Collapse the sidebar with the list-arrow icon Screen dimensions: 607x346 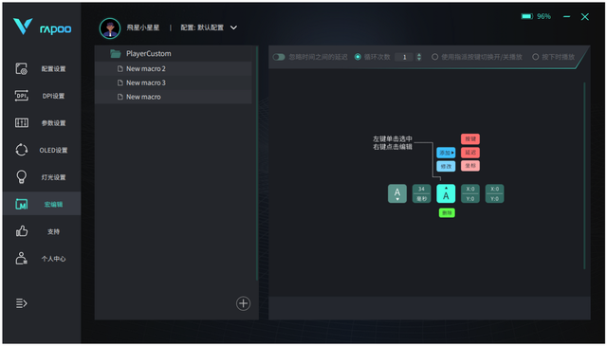[x=21, y=303]
